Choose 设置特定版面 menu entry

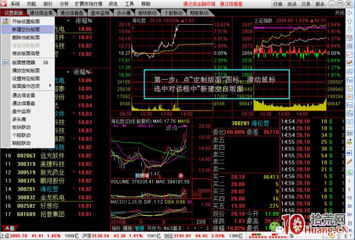point(28,79)
